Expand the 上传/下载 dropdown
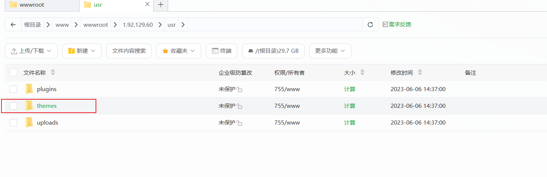547x177 pixels. [x=31, y=51]
